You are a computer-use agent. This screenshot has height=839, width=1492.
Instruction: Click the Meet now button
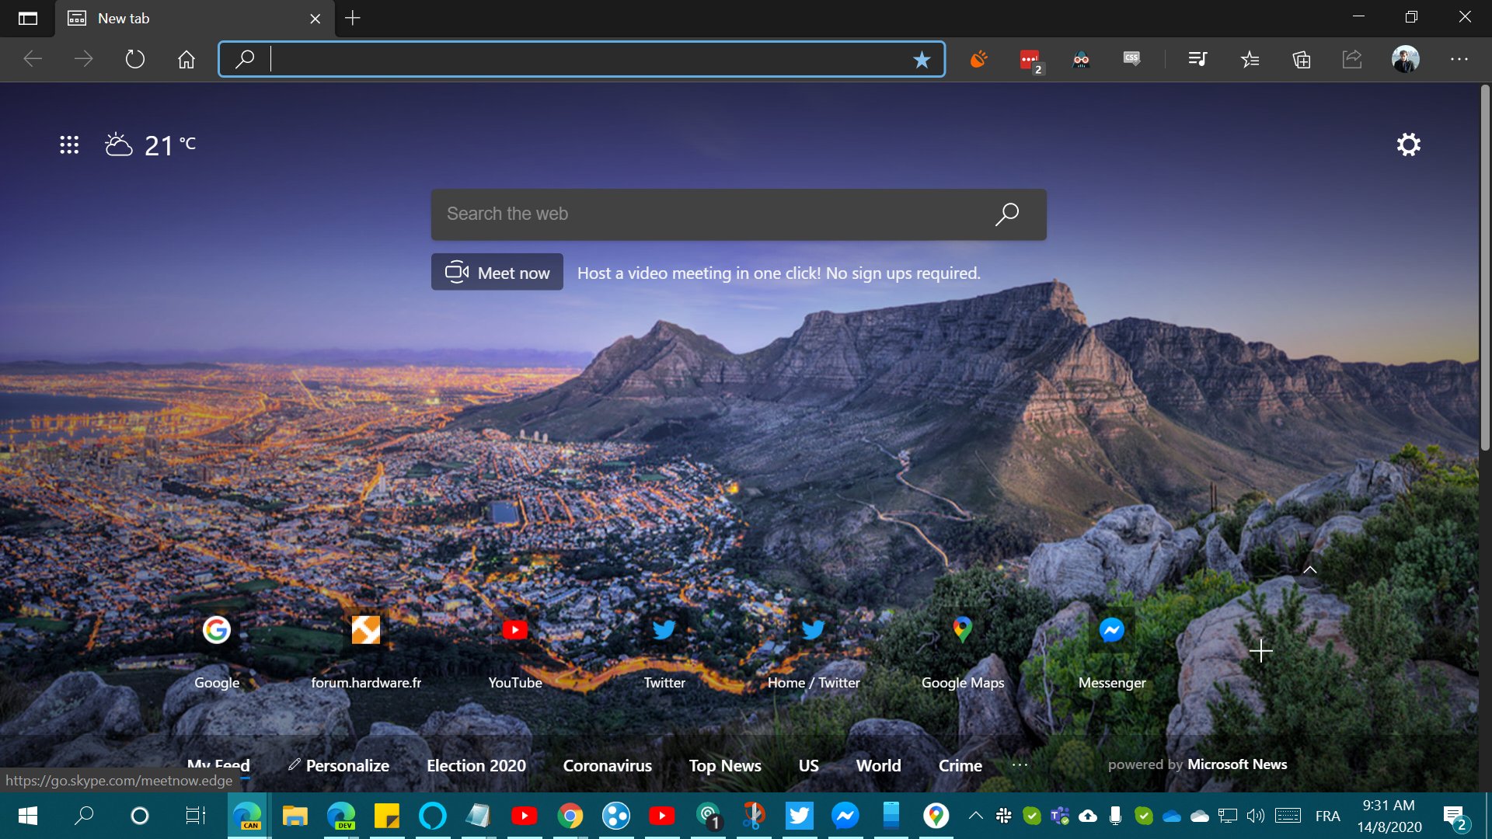[x=497, y=273]
